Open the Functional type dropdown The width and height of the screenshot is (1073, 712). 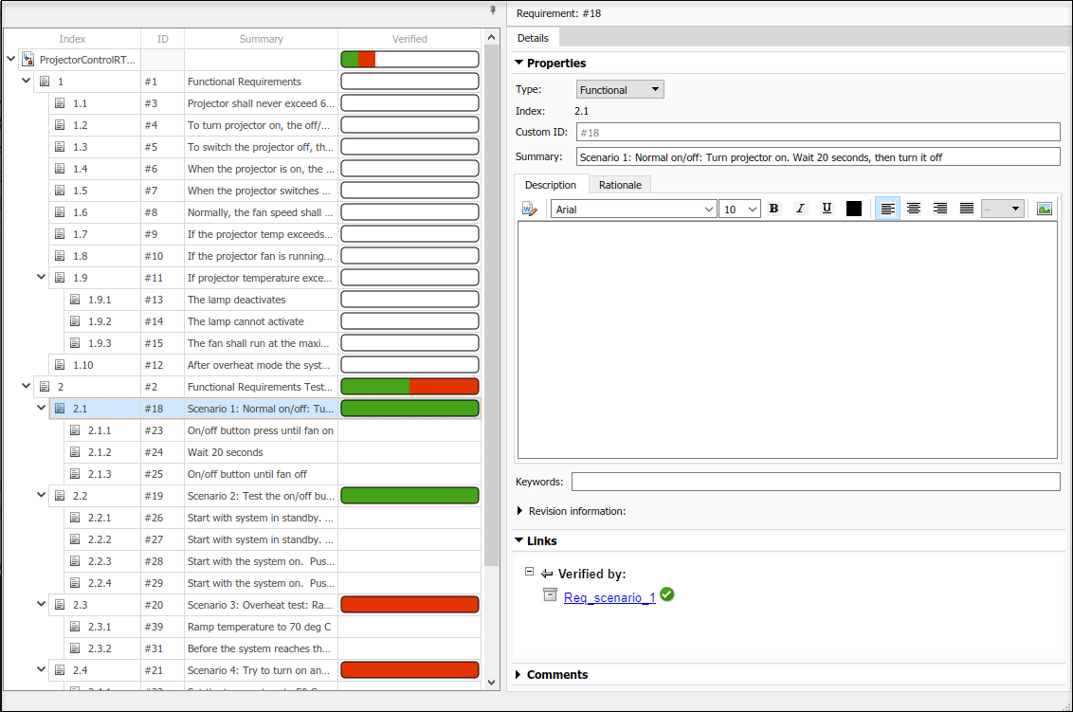point(620,90)
